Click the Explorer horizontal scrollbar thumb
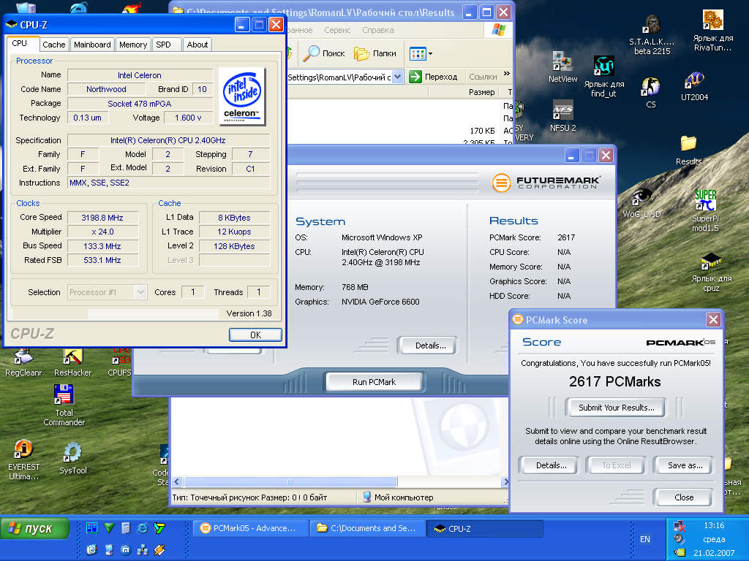 (x=290, y=482)
